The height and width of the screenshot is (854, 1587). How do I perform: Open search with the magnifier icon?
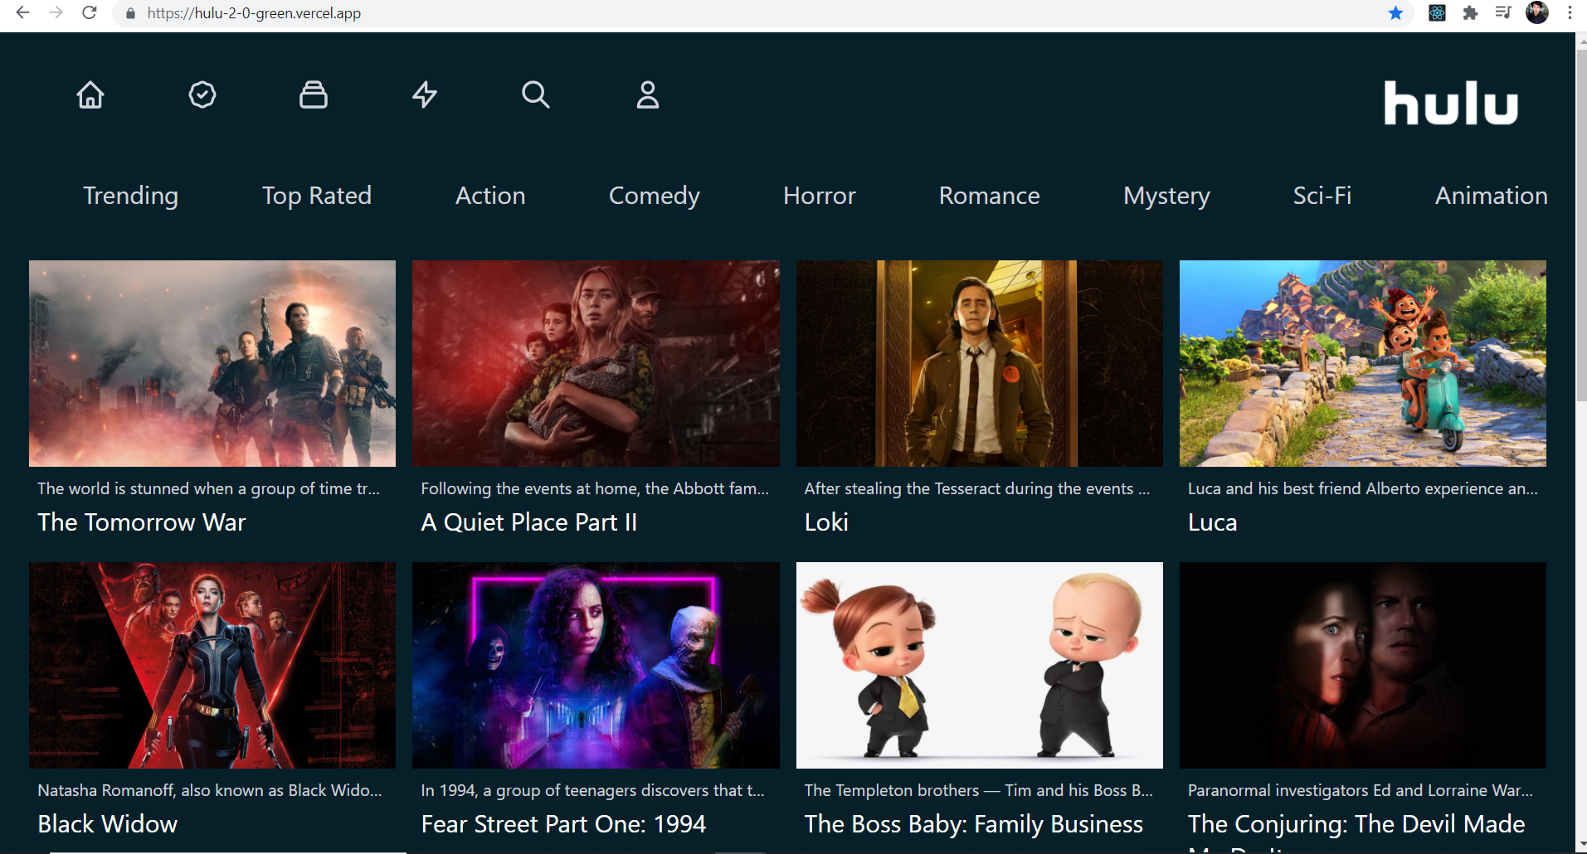[536, 95]
